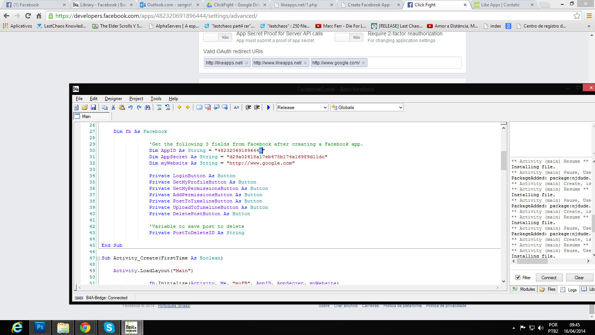Image resolution: width=595 pixels, height=335 pixels.
Task: Click the Paste clipboard icon in the toolbar
Action: tap(122, 108)
